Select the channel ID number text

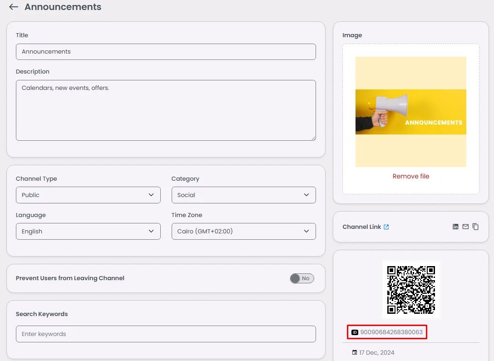[x=391, y=332]
